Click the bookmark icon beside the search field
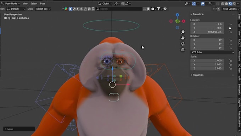241x136 pixels. tap(148, 9)
